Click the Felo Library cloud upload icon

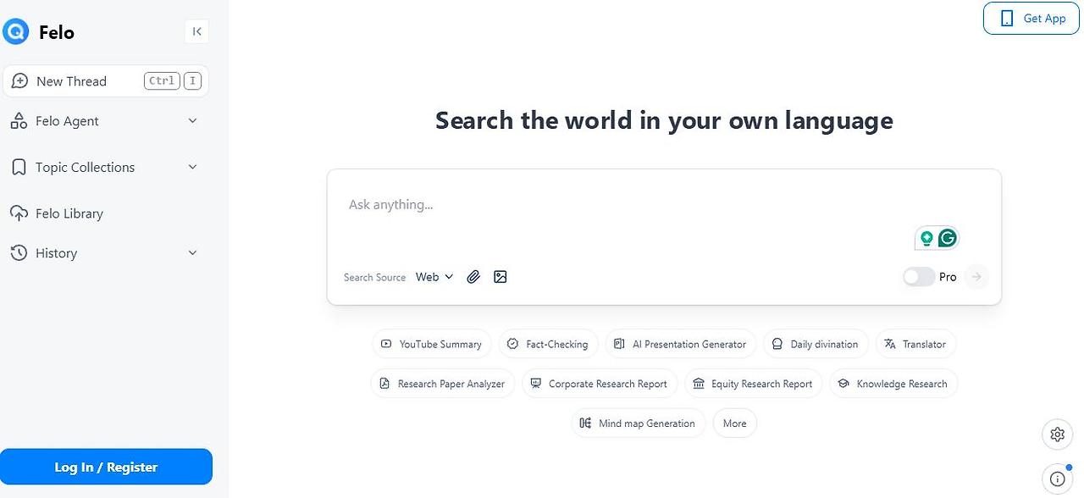tap(19, 213)
